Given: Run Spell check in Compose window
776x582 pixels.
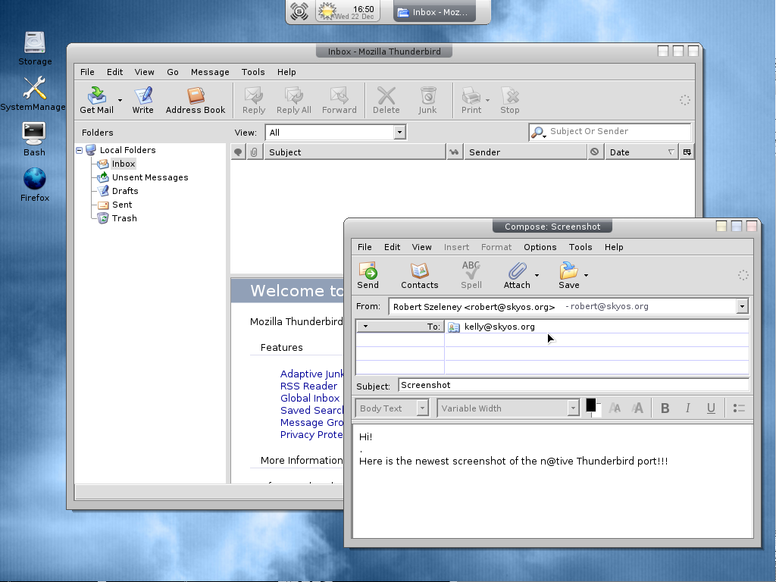Looking at the screenshot, I should [x=471, y=275].
